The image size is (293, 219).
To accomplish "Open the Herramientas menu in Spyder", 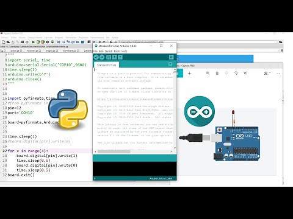I will [x=97, y=38].
